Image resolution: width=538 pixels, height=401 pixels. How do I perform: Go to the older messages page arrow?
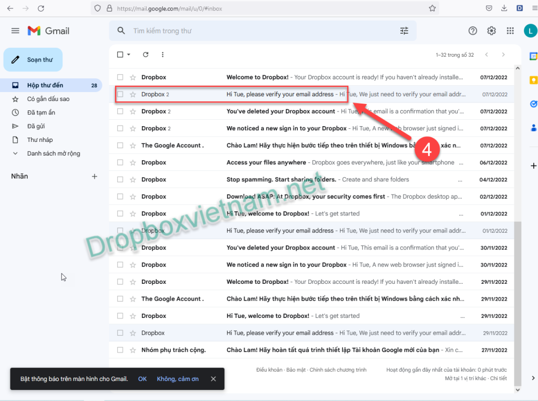[503, 55]
